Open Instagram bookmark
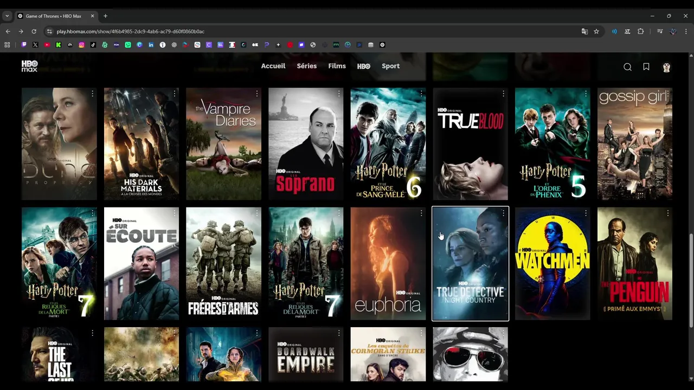The height and width of the screenshot is (390, 694). point(82,45)
